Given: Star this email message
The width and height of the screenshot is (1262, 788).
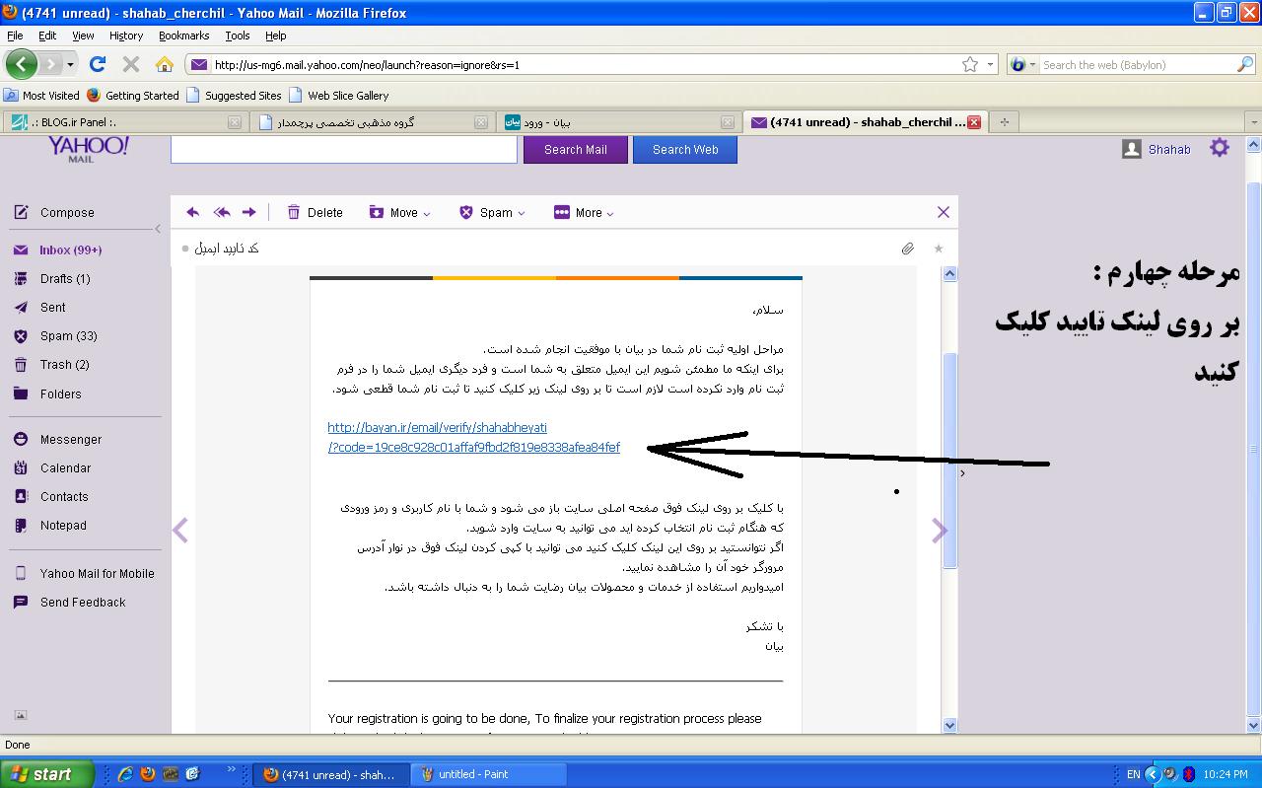Looking at the screenshot, I should click(x=939, y=249).
